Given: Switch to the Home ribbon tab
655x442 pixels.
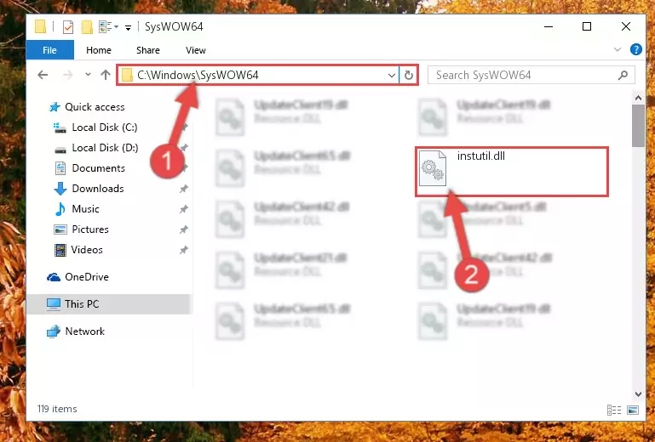Looking at the screenshot, I should [99, 50].
